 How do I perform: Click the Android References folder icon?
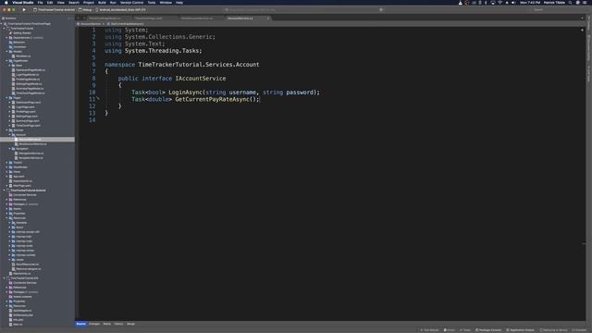point(10,200)
